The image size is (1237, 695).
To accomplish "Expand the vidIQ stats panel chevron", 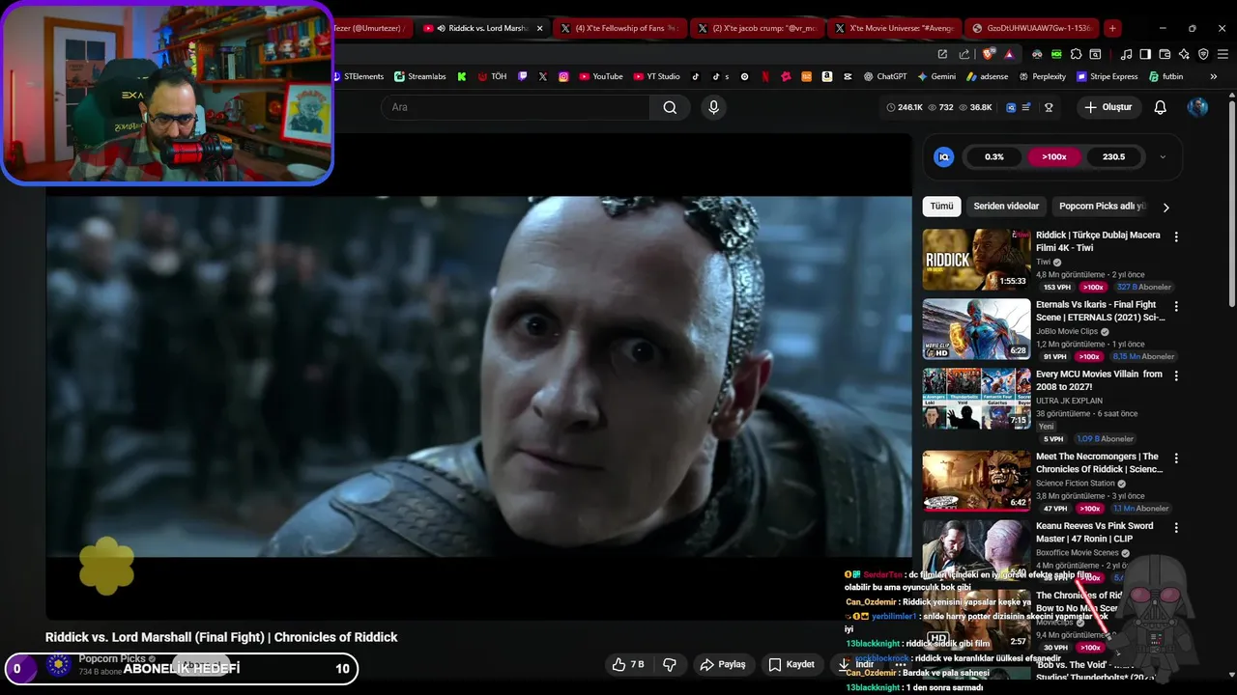I will [1163, 156].
